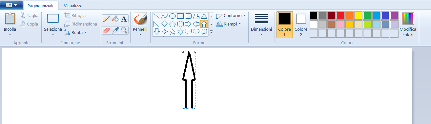Pick the highlighted Up arrow shape

pos(204,24)
